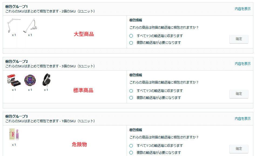Click the perfume thumbnail in 梱包グループ3
The height and width of the screenshot is (156, 256).
click(x=14, y=135)
